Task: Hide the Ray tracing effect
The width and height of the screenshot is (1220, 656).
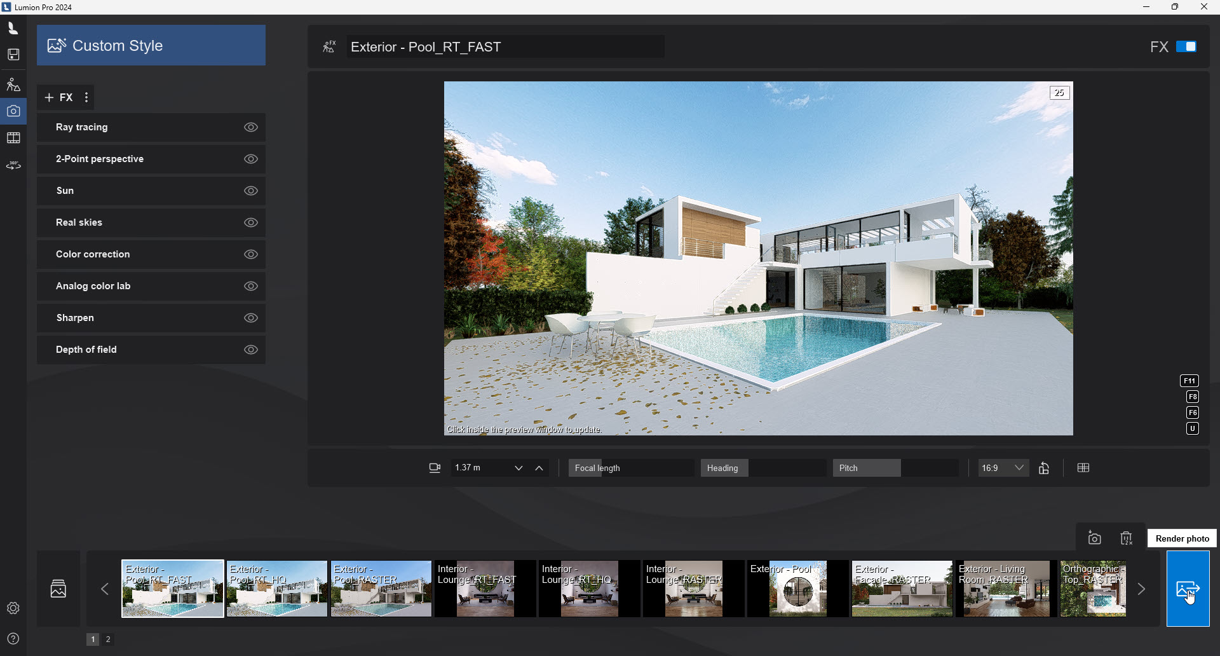Action: [x=251, y=127]
